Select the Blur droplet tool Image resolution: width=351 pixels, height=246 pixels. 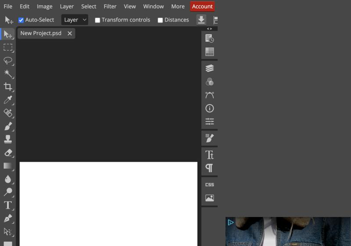click(8, 179)
